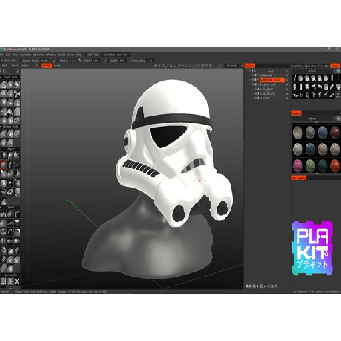
Task: Click the Depth percentage field
Action: coord(122,61)
